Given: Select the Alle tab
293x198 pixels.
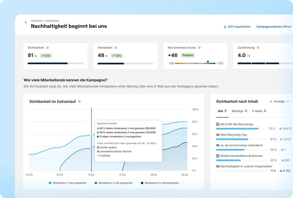Looking at the screenshot, I should [222, 111].
